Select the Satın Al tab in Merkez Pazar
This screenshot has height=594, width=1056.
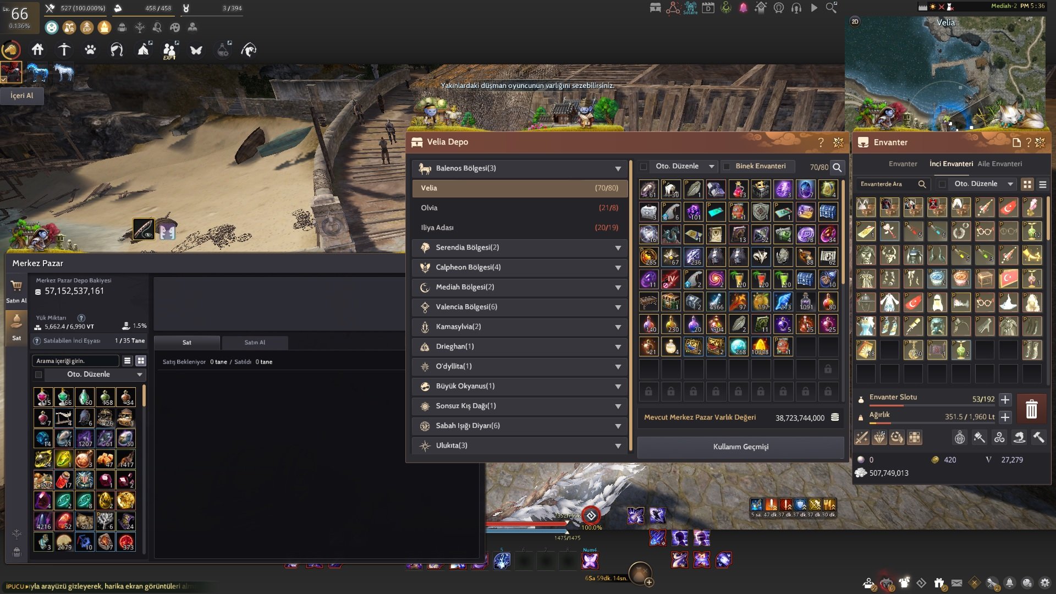click(255, 343)
